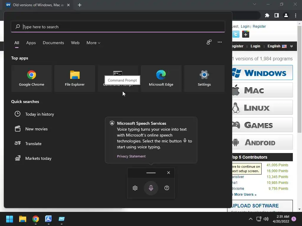This screenshot has width=302, height=226.
Task: Click the Type here to search field
Action: pos(118,27)
